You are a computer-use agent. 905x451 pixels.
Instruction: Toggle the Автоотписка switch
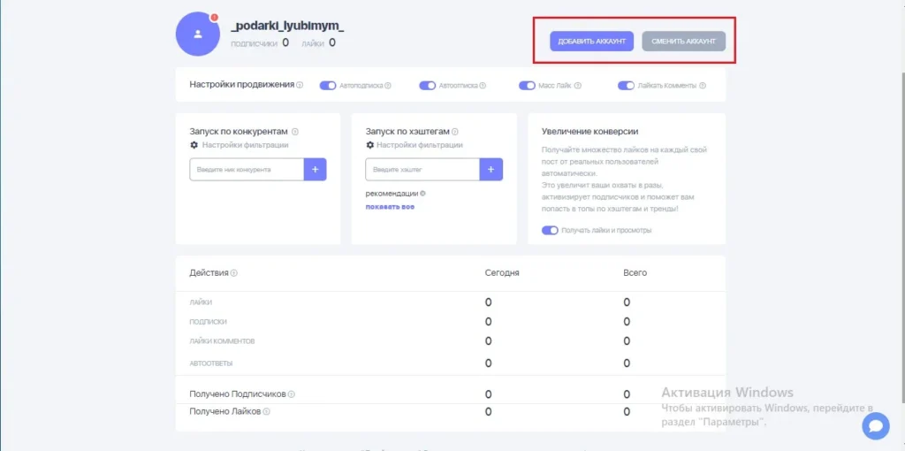(x=427, y=86)
